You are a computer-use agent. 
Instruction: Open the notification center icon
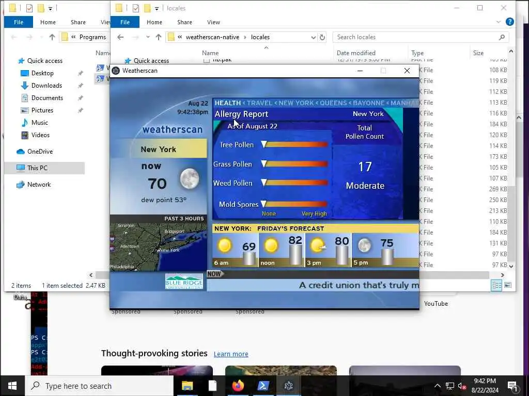(x=513, y=386)
